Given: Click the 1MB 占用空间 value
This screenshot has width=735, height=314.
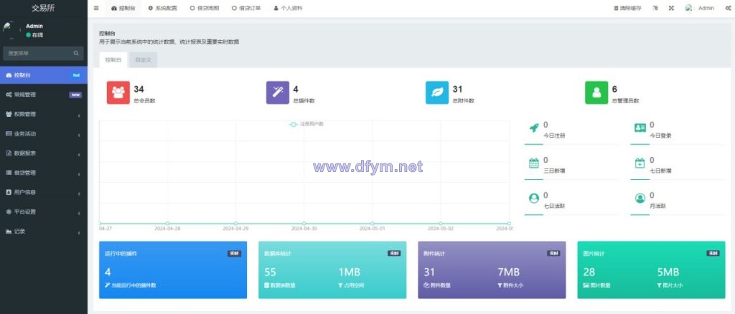Looking at the screenshot, I should pyautogui.click(x=350, y=272).
